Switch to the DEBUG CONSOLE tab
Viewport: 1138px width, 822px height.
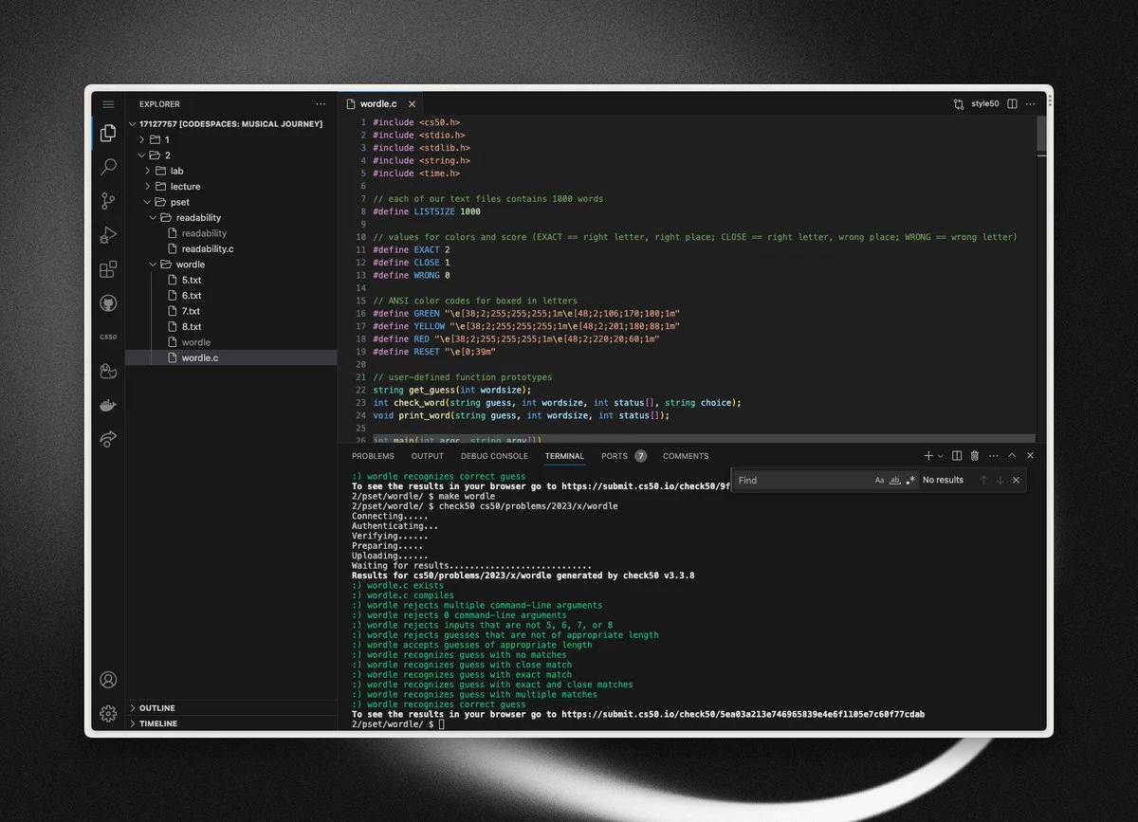(494, 456)
